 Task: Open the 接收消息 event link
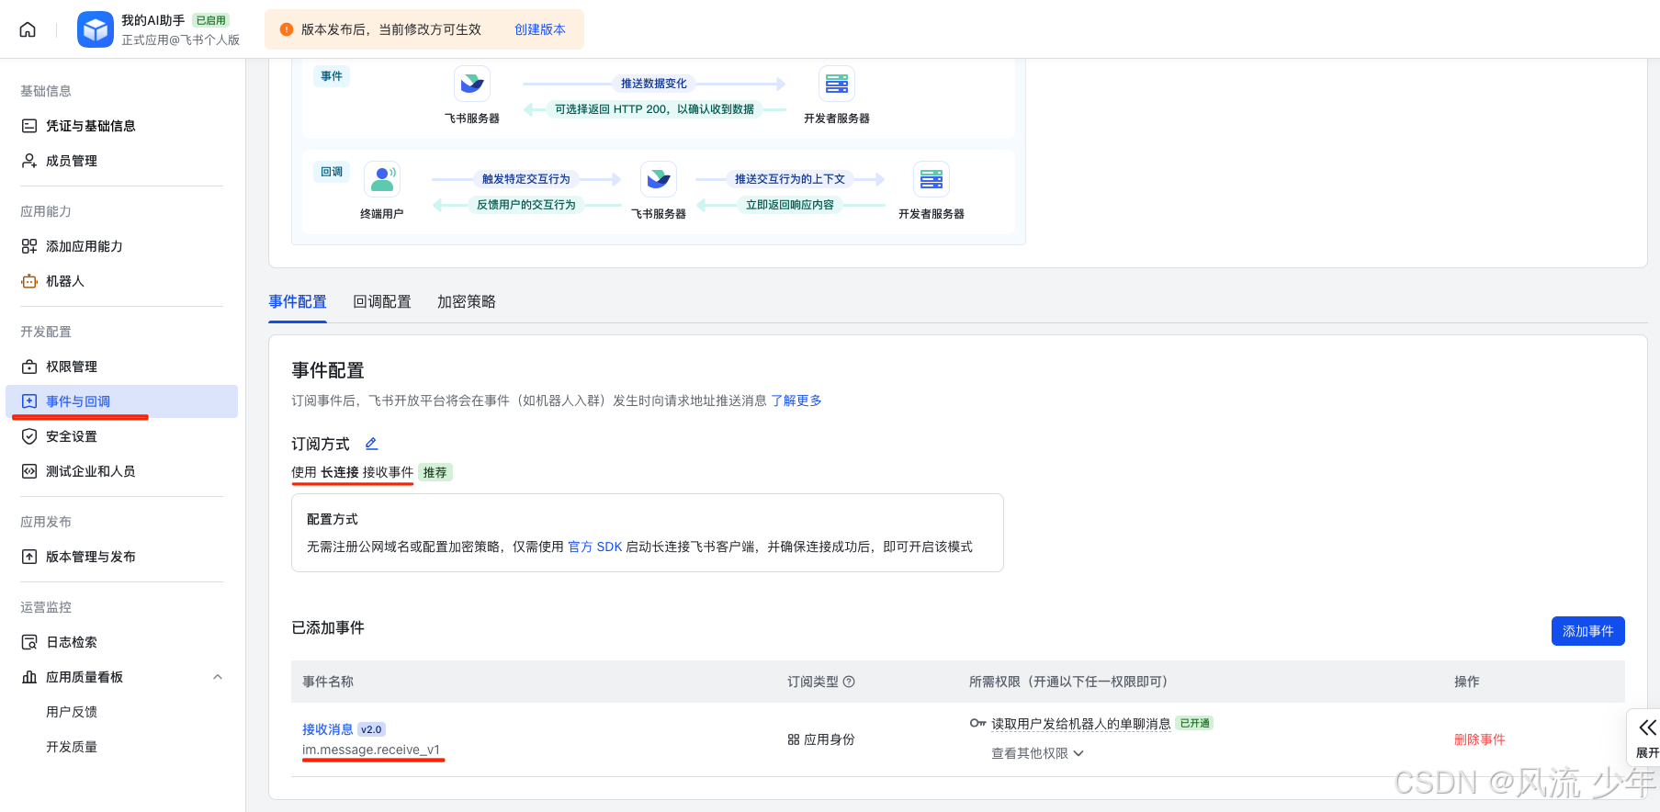point(328,729)
